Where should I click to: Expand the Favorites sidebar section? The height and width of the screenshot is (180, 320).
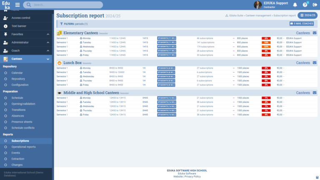(x=48, y=34)
